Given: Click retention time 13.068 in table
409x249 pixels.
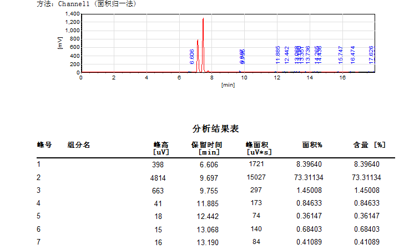Looking at the screenshot, I should tap(208, 230).
